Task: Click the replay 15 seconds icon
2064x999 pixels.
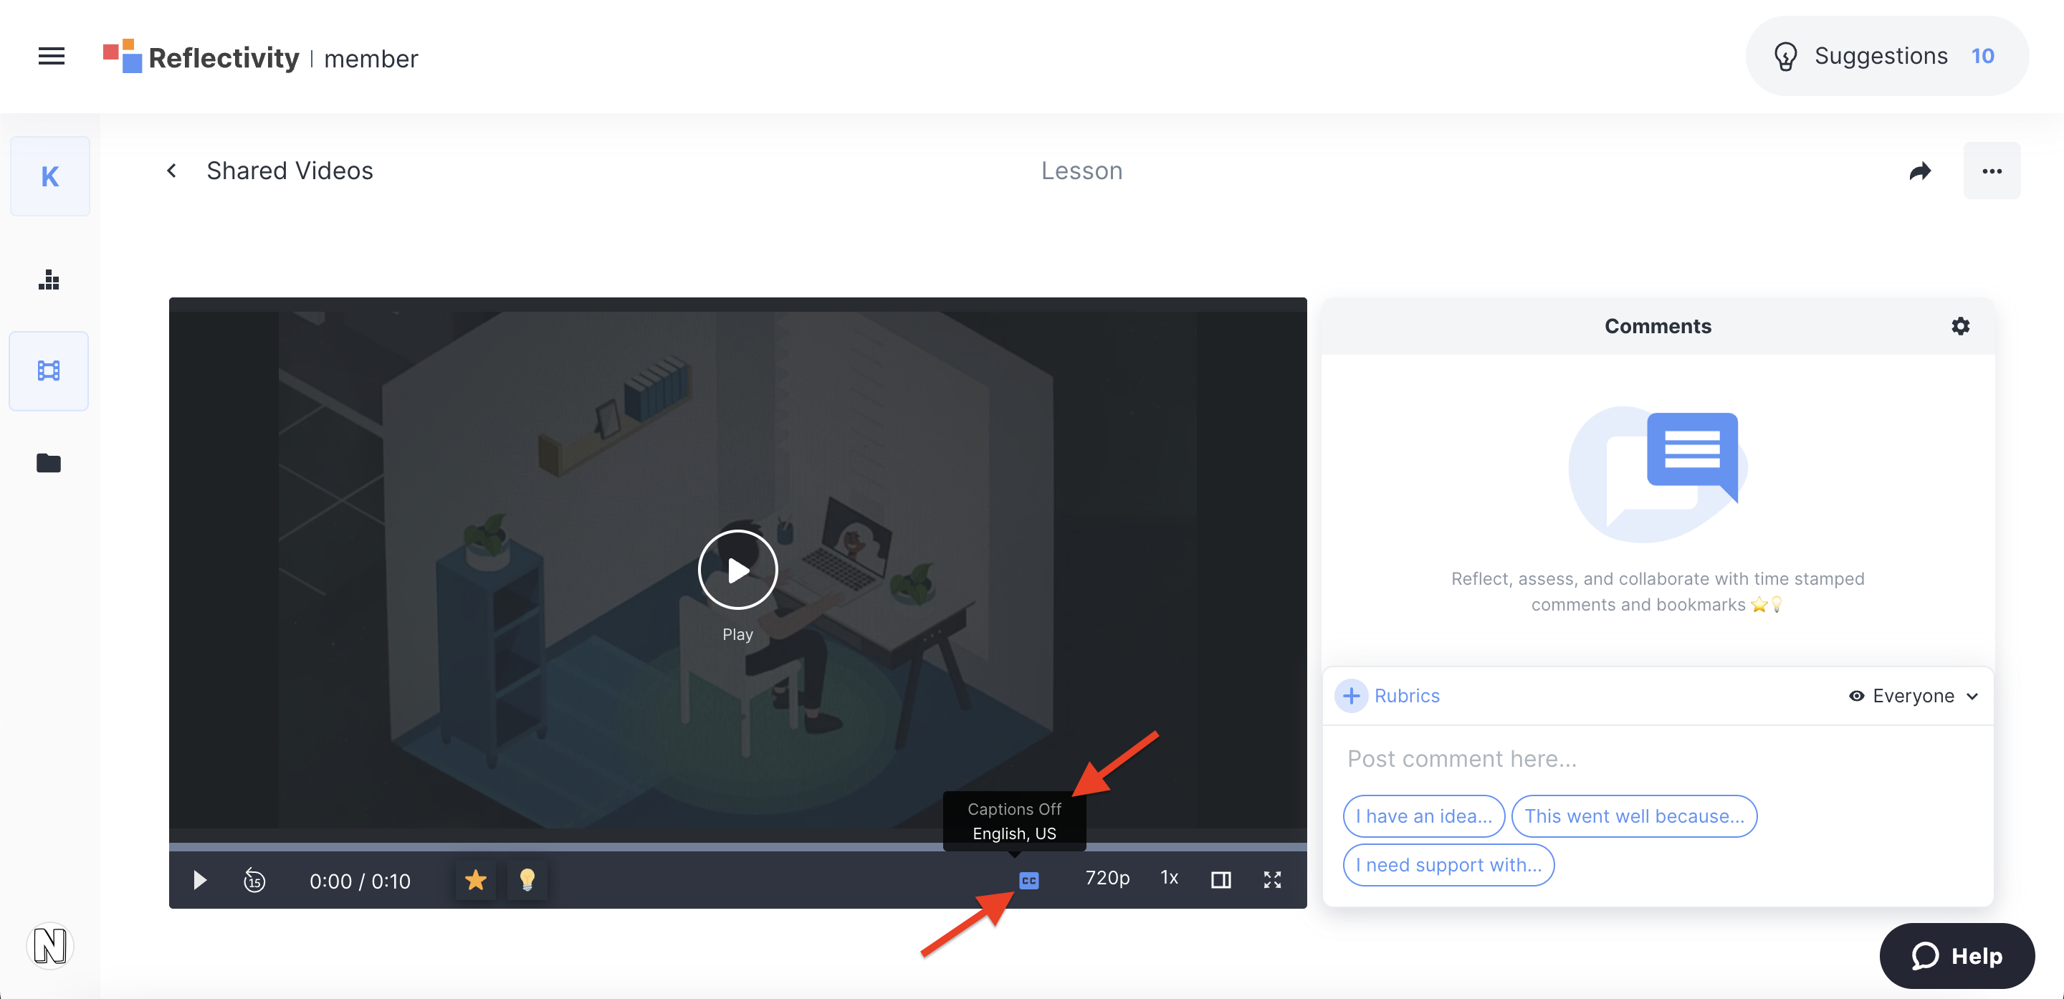Action: pos(255,879)
